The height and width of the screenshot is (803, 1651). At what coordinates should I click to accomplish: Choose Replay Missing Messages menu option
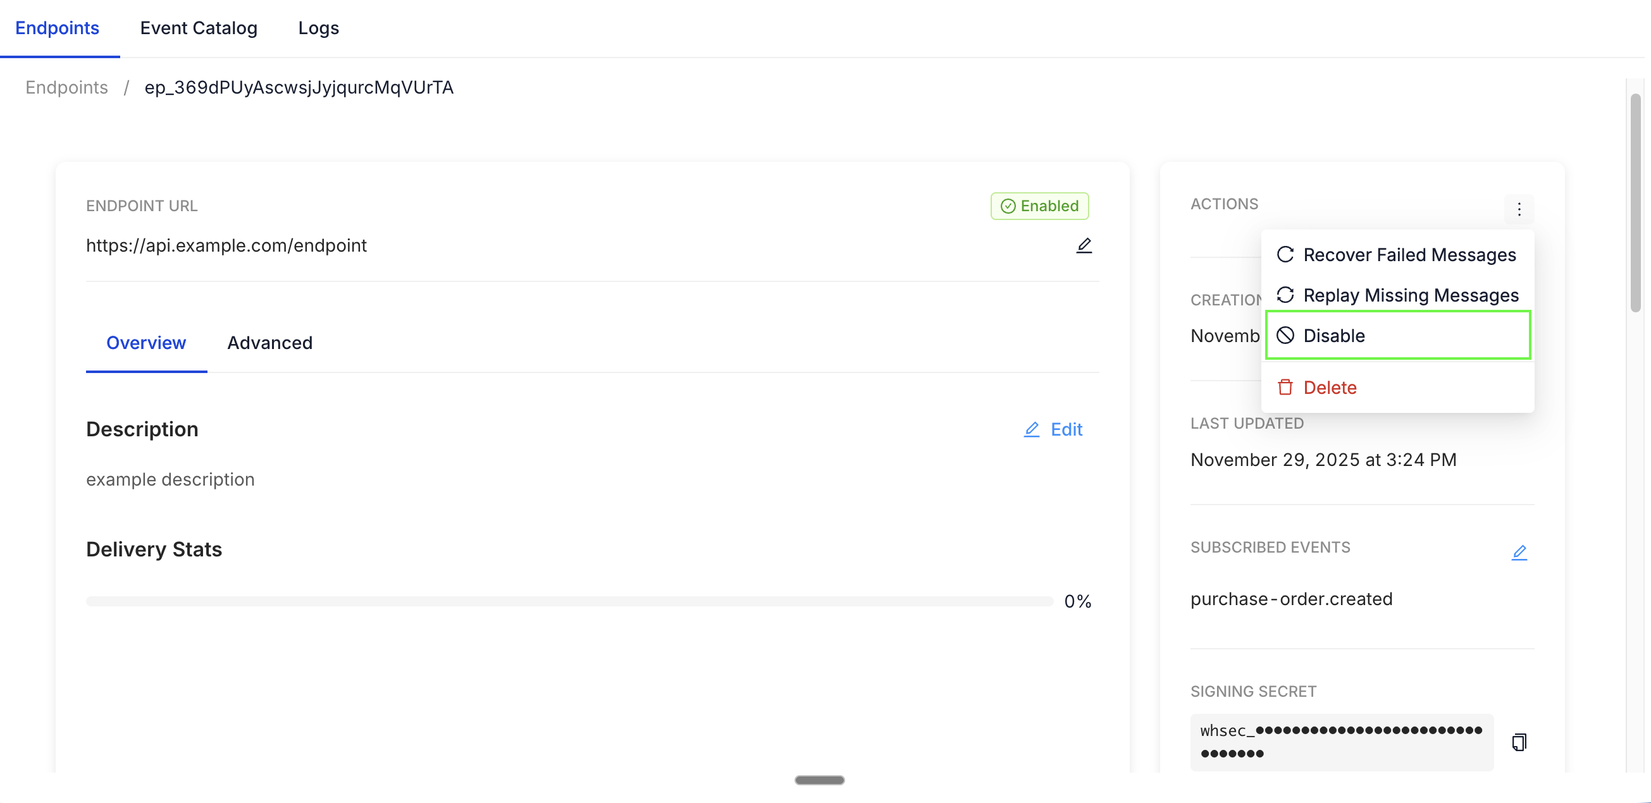click(x=1410, y=295)
